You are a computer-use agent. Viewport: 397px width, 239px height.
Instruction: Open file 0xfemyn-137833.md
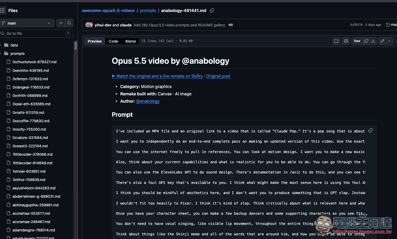pyautogui.click(x=30, y=79)
